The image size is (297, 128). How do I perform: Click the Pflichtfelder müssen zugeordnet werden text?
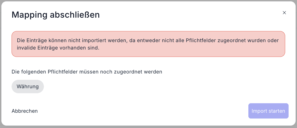[87, 72]
